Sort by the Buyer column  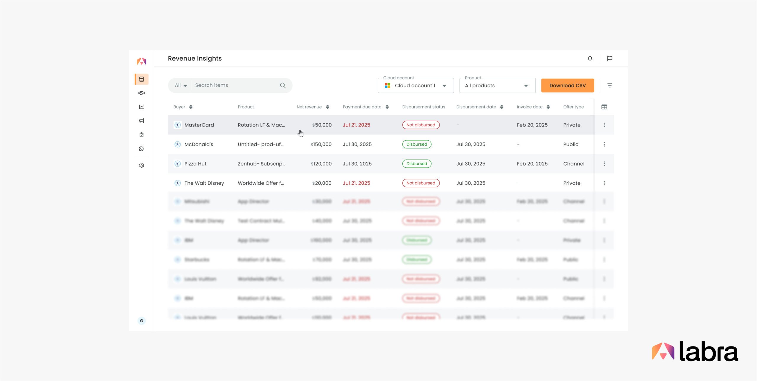click(x=191, y=107)
